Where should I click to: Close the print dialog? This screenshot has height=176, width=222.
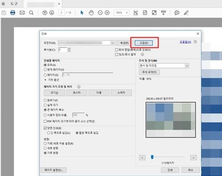tap(198, 34)
